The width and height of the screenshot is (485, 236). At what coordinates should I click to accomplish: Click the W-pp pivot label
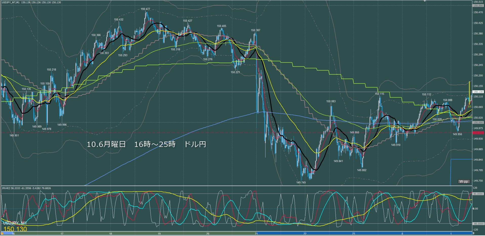pyautogui.click(x=463, y=181)
